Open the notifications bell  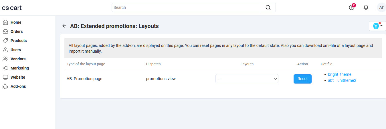[366, 7]
